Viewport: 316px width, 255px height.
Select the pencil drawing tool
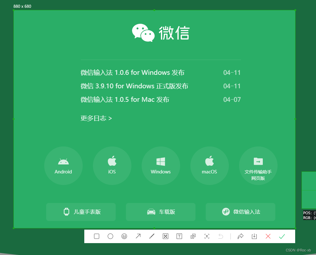pos(152,236)
